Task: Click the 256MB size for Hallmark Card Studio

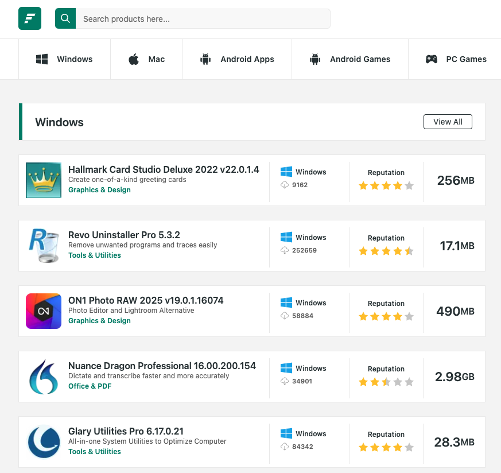Action: [456, 180]
